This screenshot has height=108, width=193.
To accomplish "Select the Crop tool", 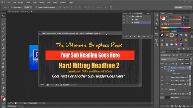I will click(x=3, y=32).
